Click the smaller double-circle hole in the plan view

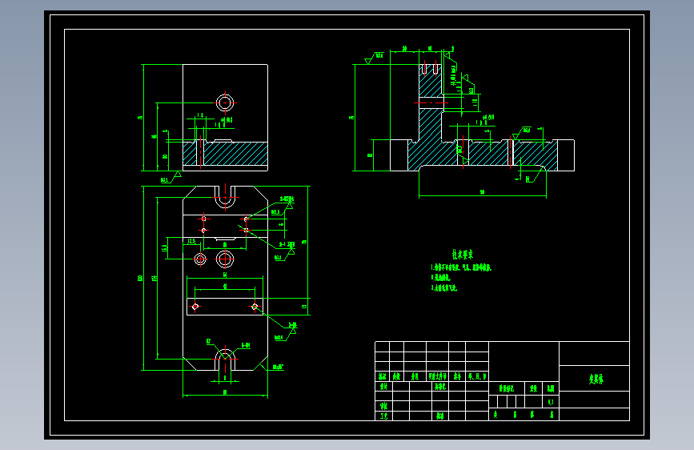[x=200, y=259]
